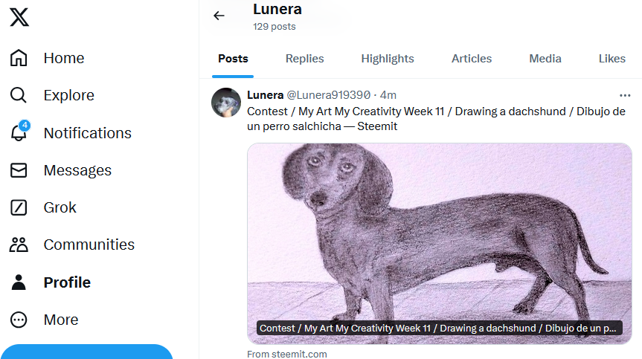The height and width of the screenshot is (359, 642).
Task: Open the Articles tab
Action: point(472,59)
